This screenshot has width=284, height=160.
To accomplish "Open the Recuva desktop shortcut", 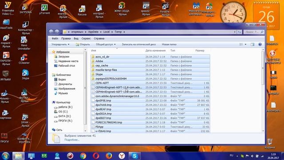I will 82,10.
